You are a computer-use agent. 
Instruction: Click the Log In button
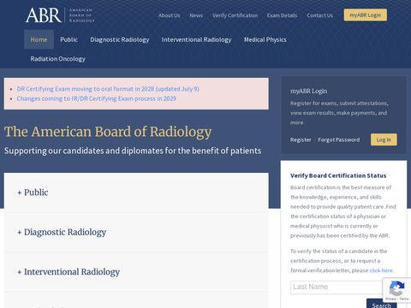pos(384,139)
